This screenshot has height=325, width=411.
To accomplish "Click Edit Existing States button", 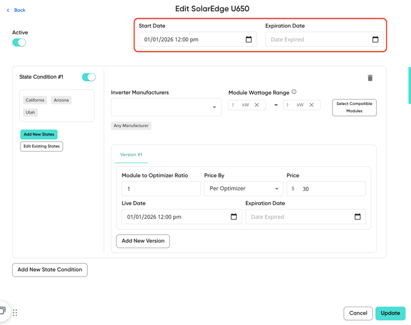I will point(42,146).
